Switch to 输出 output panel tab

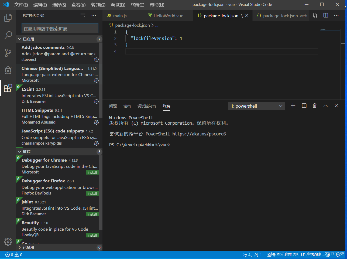point(127,106)
